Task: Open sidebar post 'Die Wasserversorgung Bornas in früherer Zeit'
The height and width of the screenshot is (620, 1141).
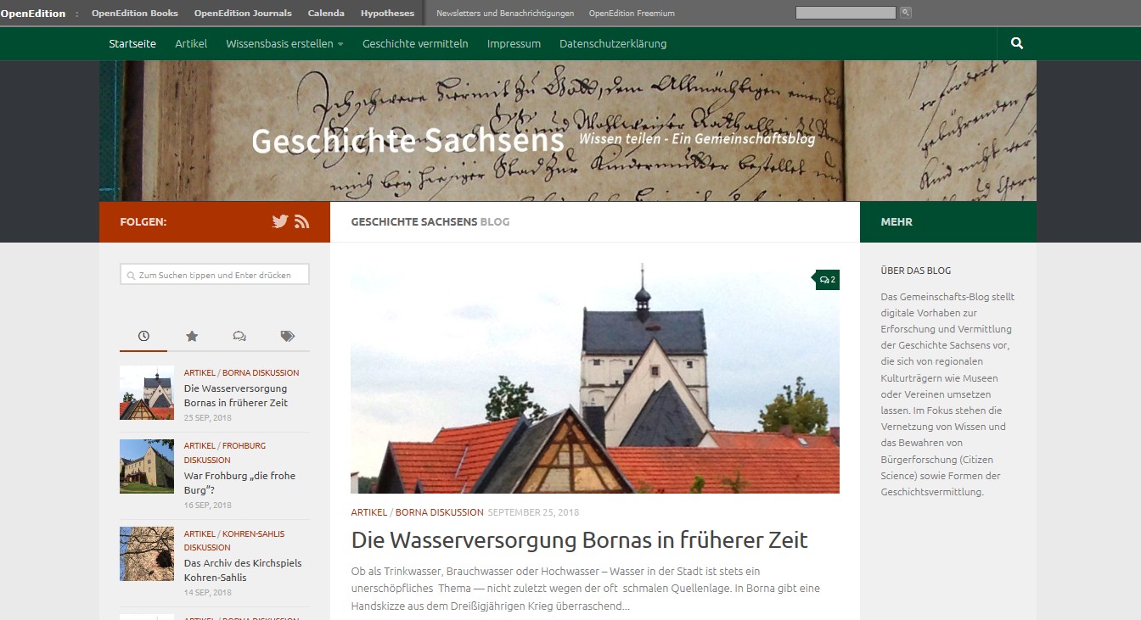Action: click(x=236, y=395)
